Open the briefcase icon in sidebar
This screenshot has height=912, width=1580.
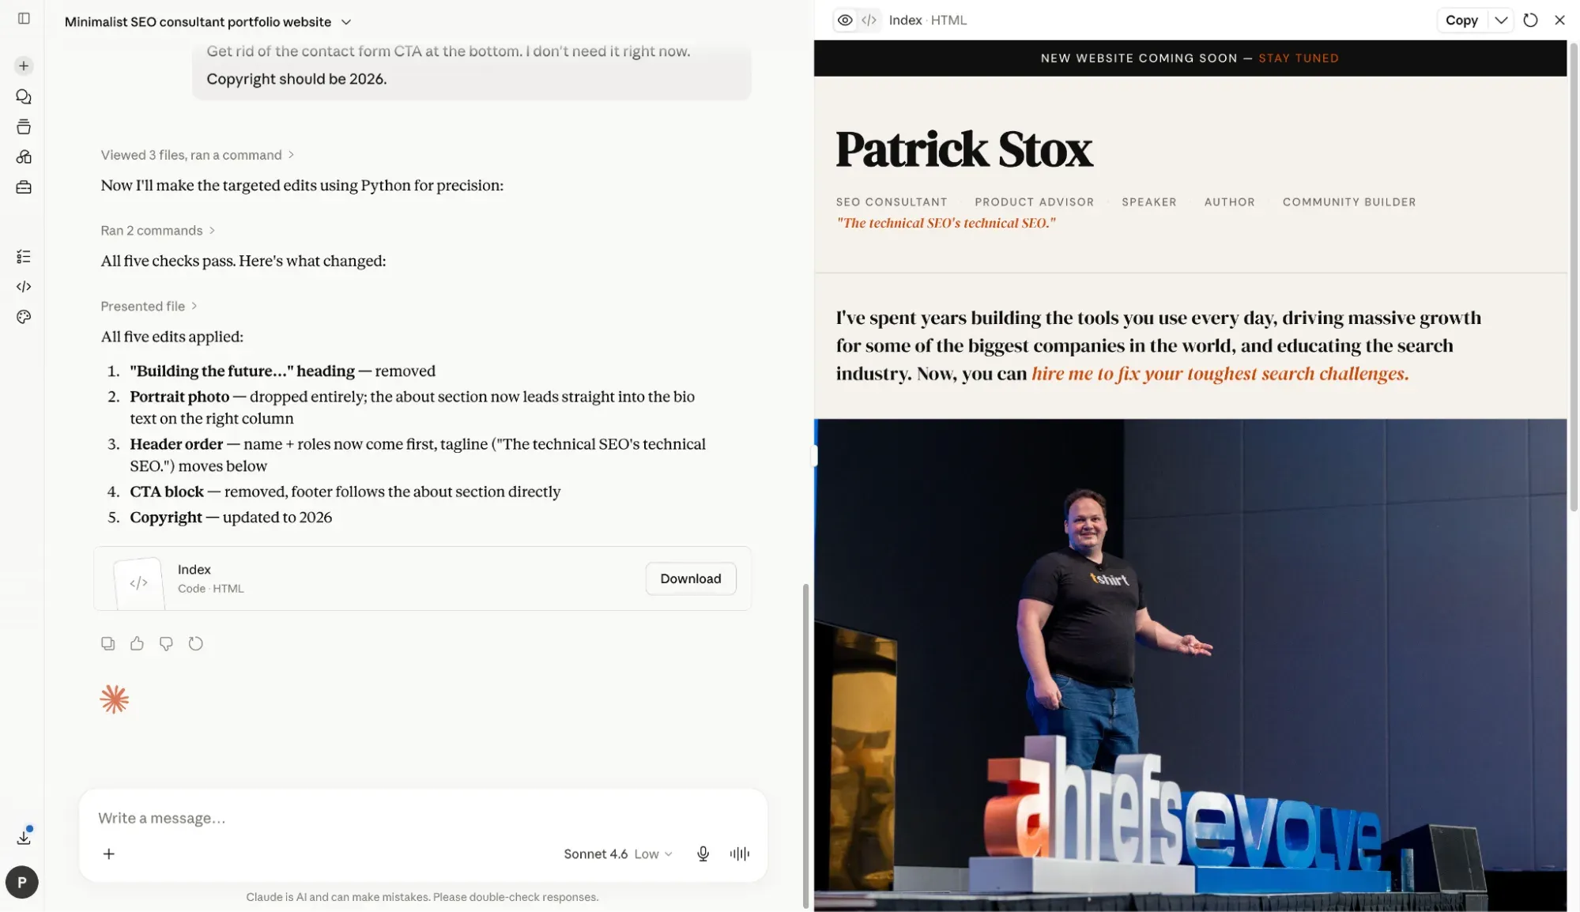tap(24, 187)
